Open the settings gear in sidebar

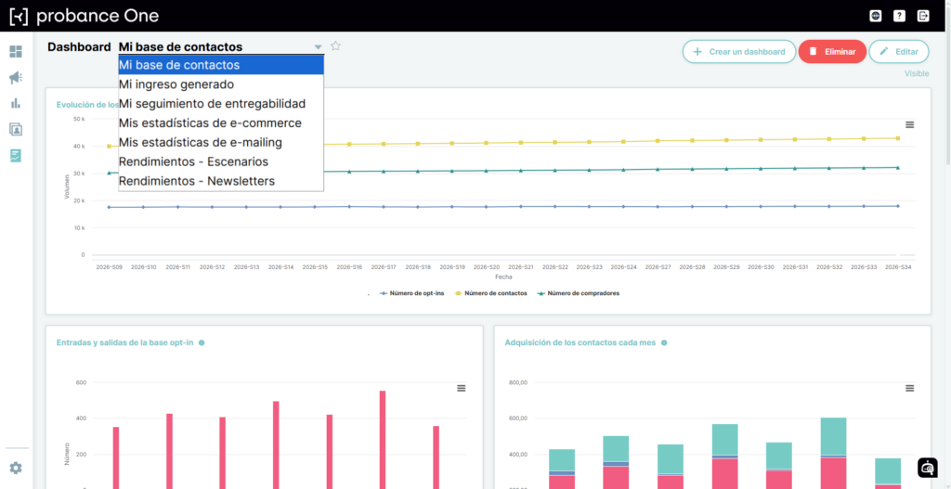click(x=16, y=468)
